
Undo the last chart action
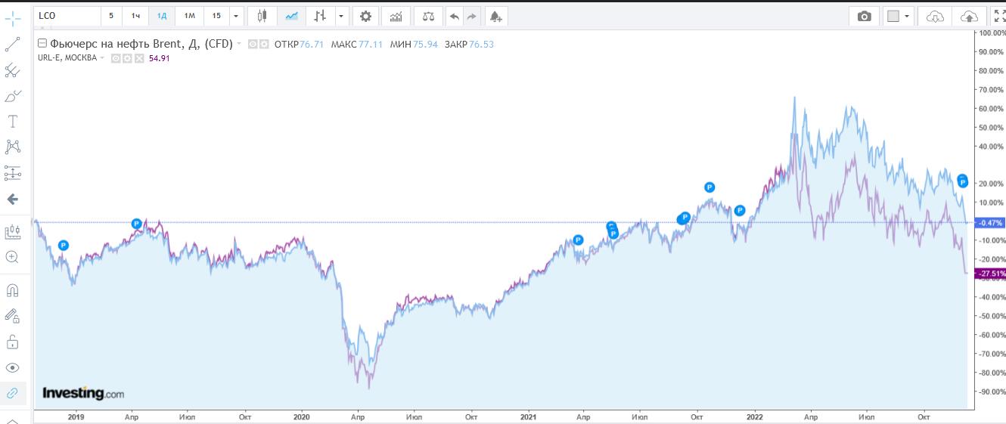click(x=454, y=16)
